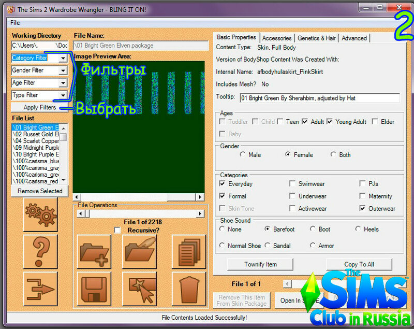Enable the Maternity category checkbox
Image resolution: width=414 pixels, height=329 pixels.
[x=363, y=196]
